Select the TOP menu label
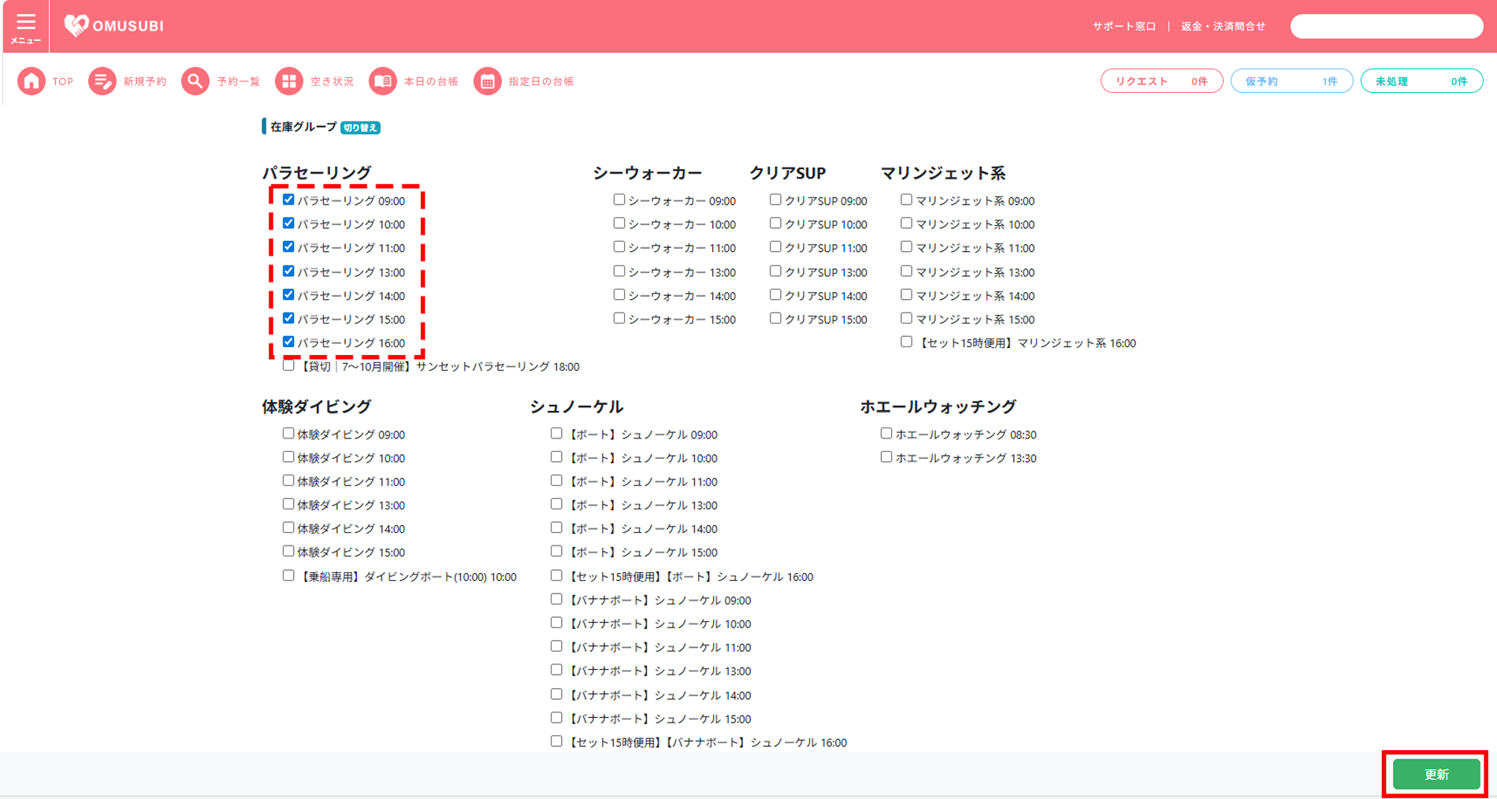 pyautogui.click(x=63, y=81)
